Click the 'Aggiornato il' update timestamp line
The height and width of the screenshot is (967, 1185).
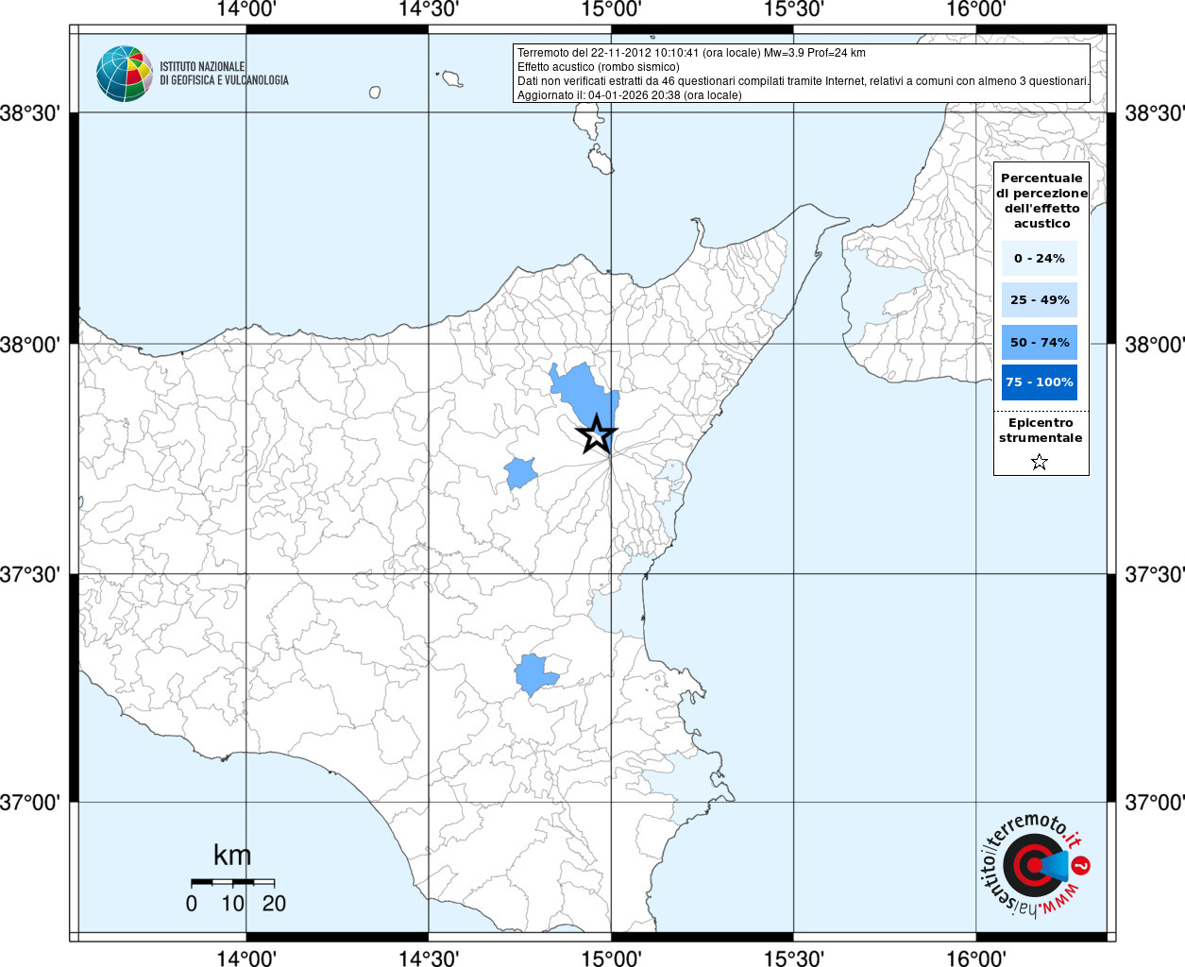pos(629,95)
